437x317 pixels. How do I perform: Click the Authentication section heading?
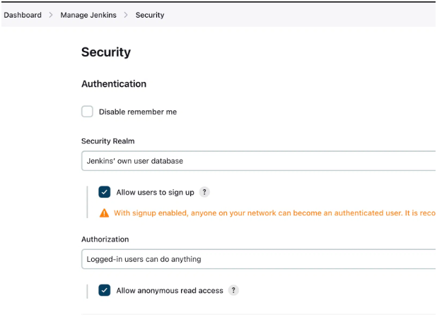(114, 84)
